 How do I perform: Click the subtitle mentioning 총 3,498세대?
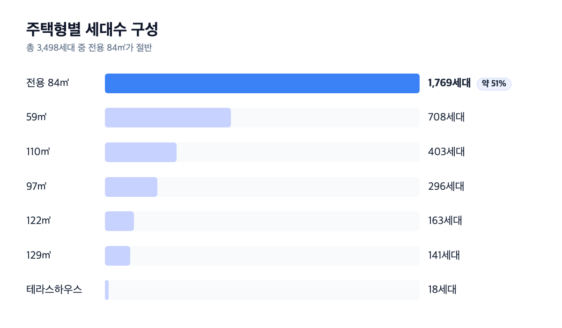89,48
